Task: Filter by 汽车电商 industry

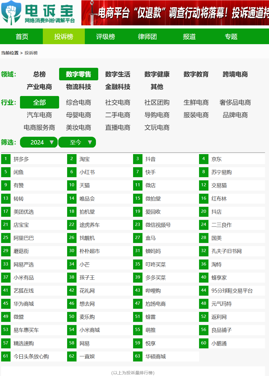Action: tap(39, 115)
